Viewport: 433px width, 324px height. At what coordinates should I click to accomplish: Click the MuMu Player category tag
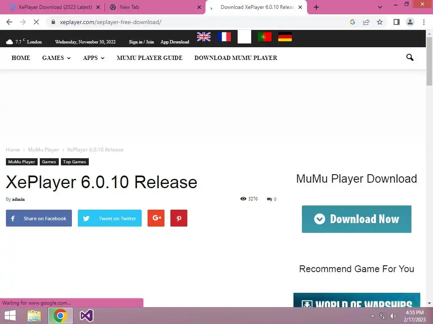[22, 162]
